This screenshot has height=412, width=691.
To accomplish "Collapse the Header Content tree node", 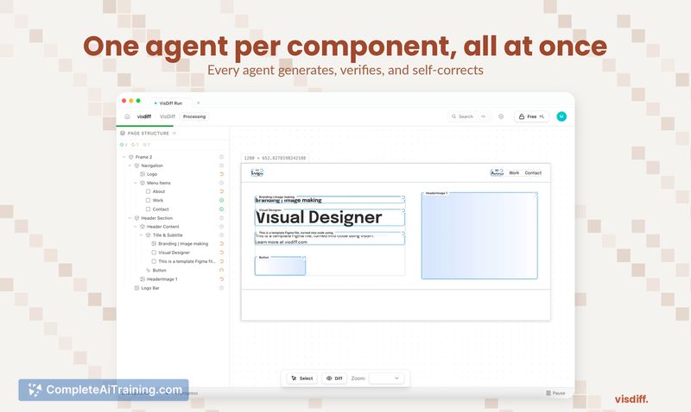I will (x=136, y=227).
